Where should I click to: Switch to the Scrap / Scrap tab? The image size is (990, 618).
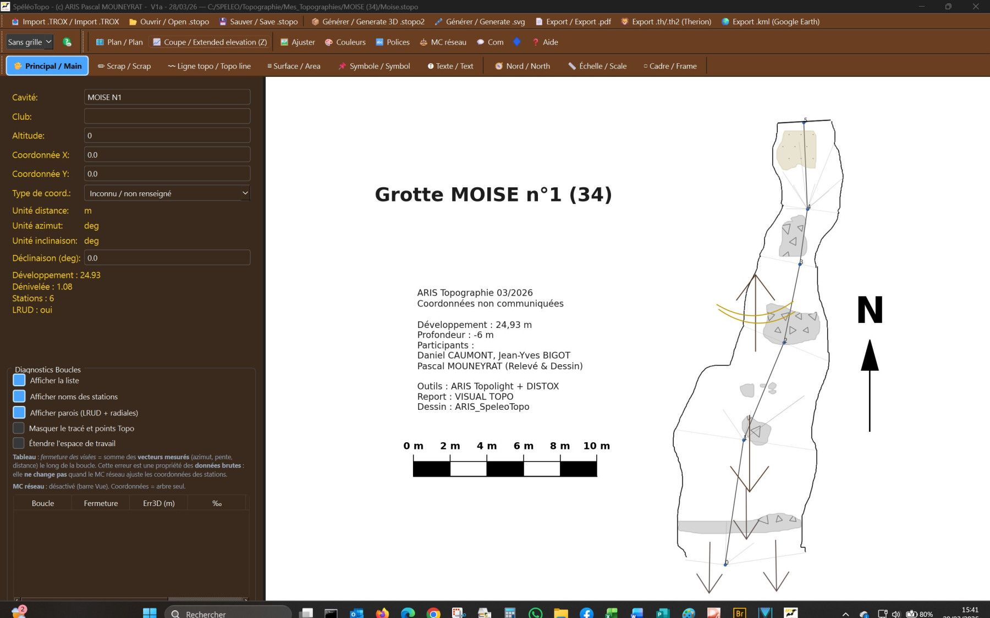click(x=124, y=66)
